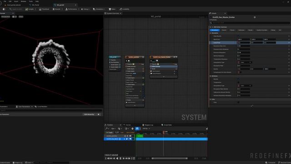This screenshot has height=164, width=291.
Task: Click the Show button in the viewport
Action: 21,16
